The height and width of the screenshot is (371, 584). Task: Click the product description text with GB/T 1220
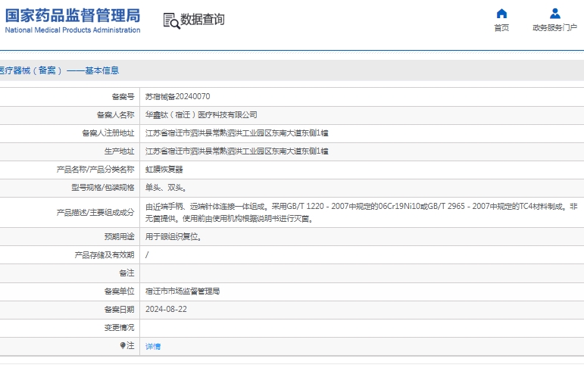tap(361, 213)
